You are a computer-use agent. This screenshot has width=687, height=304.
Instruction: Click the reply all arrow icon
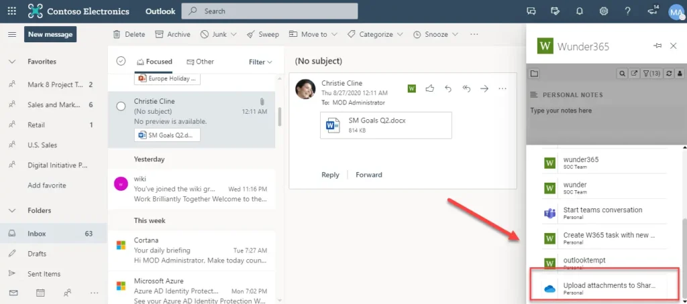466,88
